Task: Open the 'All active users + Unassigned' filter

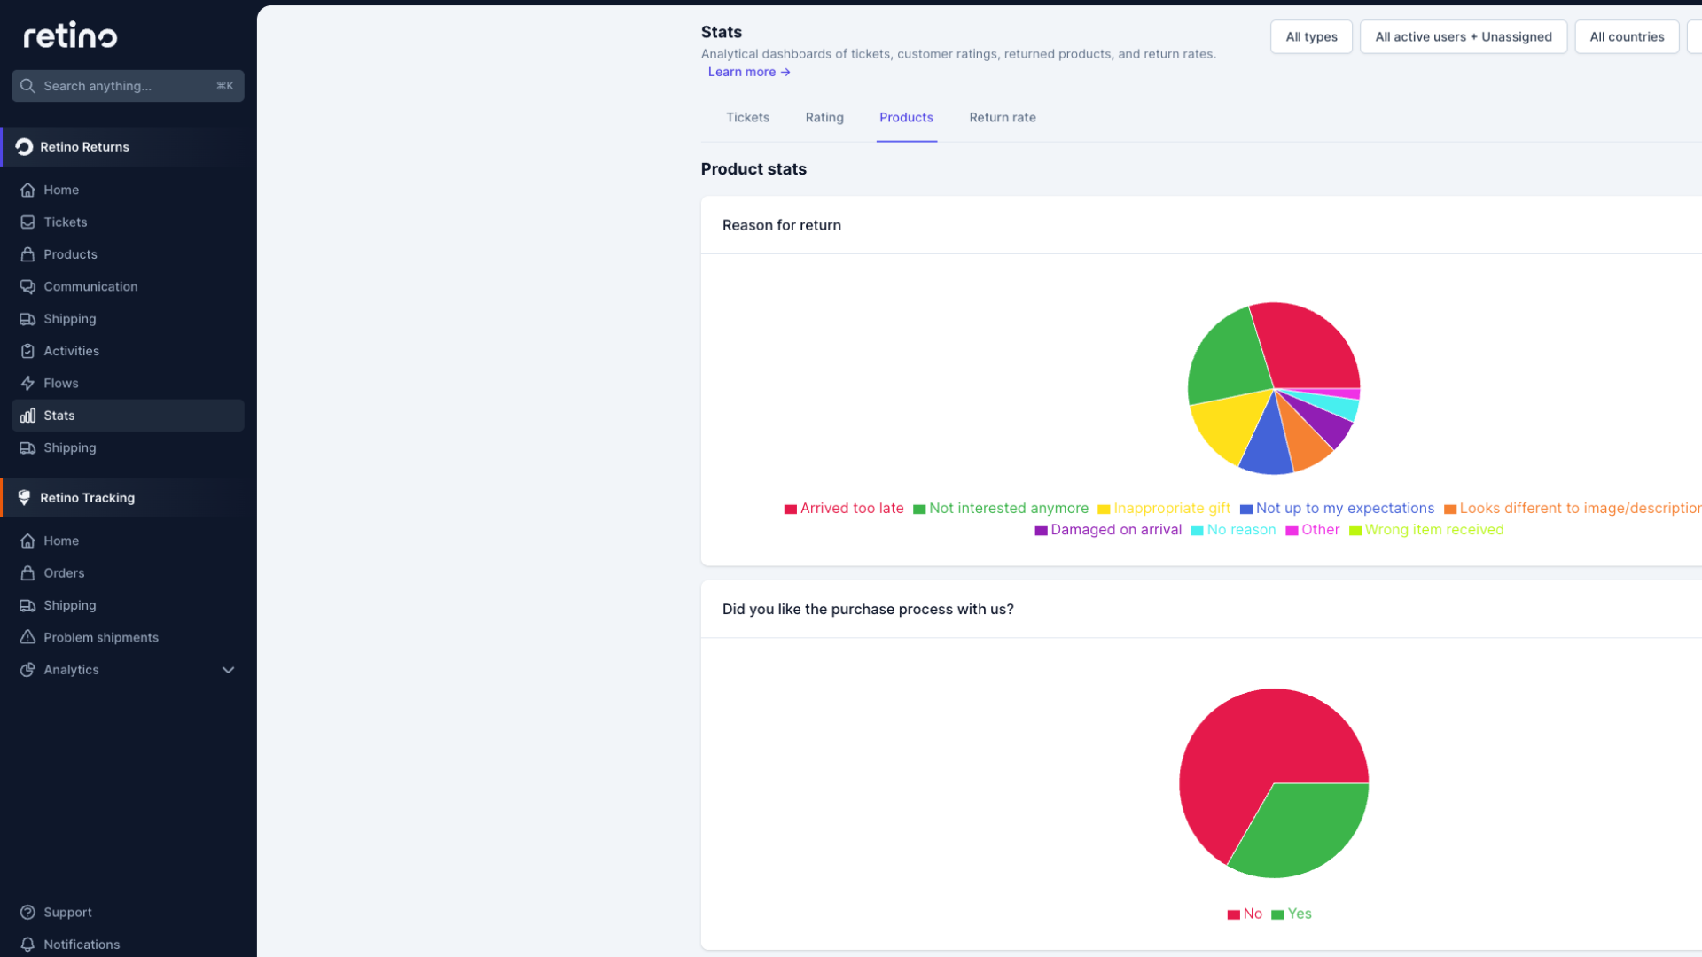Action: (1464, 36)
